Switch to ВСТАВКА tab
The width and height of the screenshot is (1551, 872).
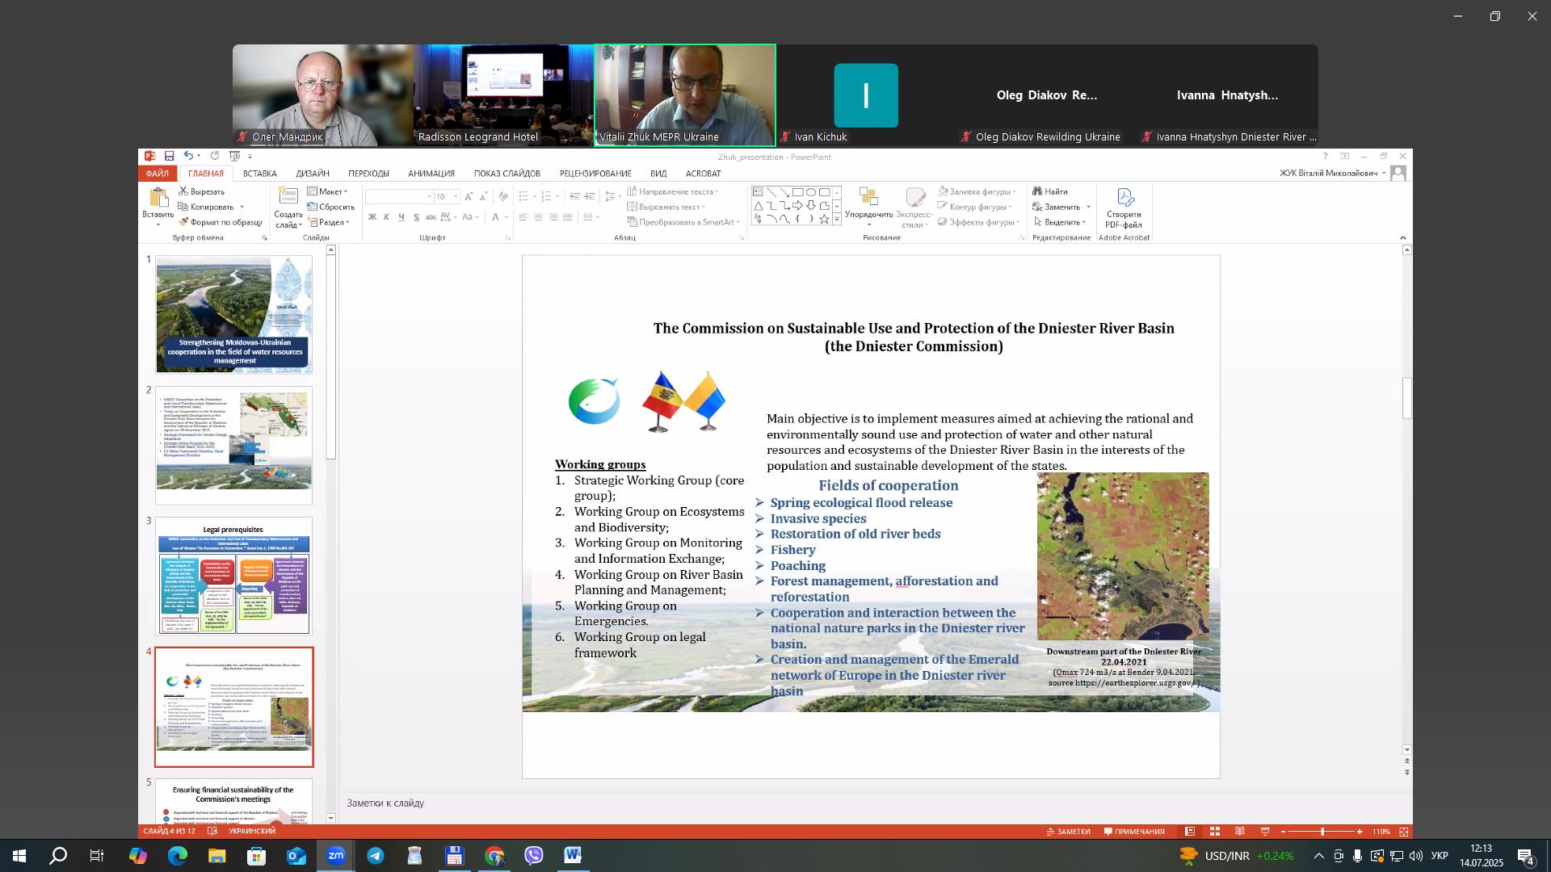260,174
